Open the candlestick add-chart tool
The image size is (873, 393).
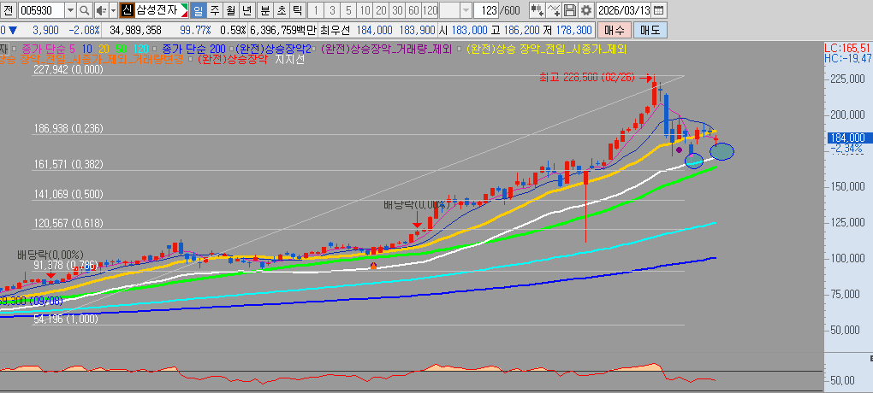tap(537, 10)
